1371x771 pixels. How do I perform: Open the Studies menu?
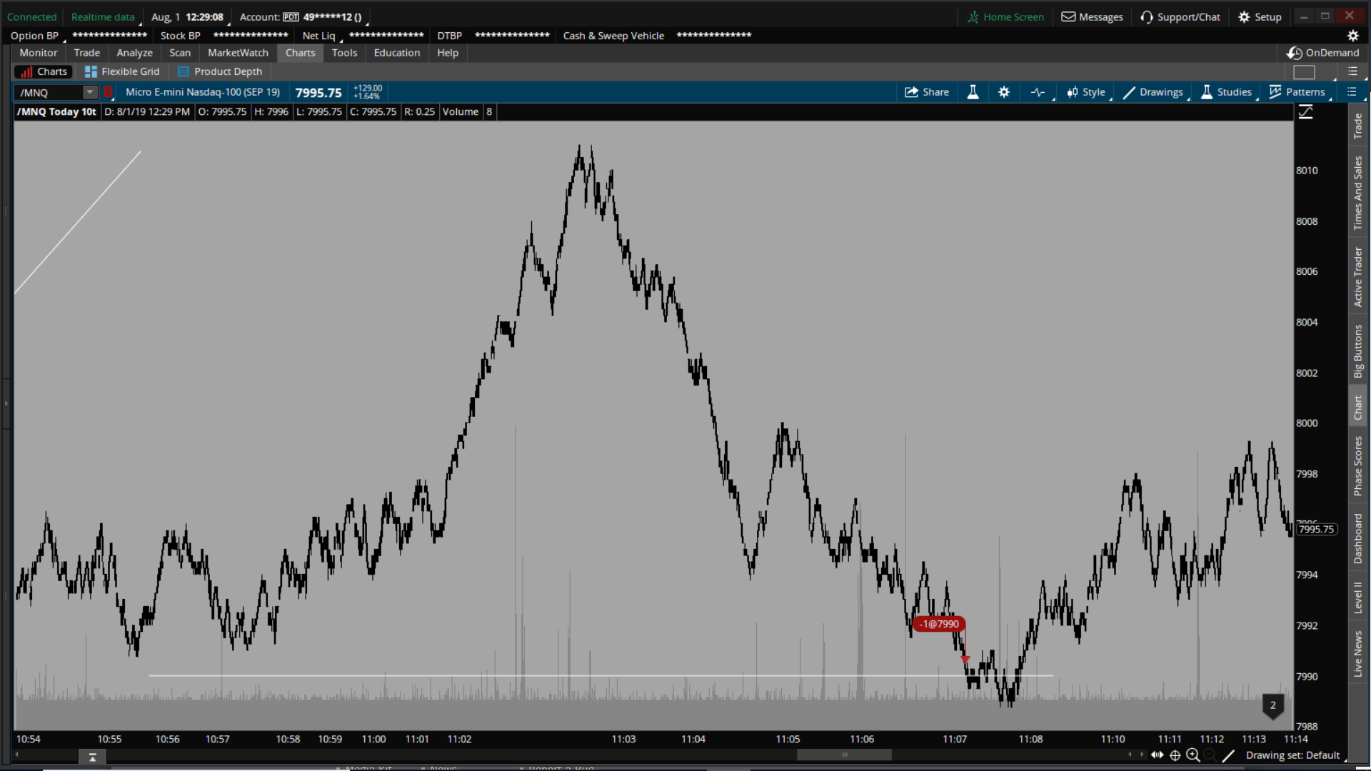(1226, 92)
